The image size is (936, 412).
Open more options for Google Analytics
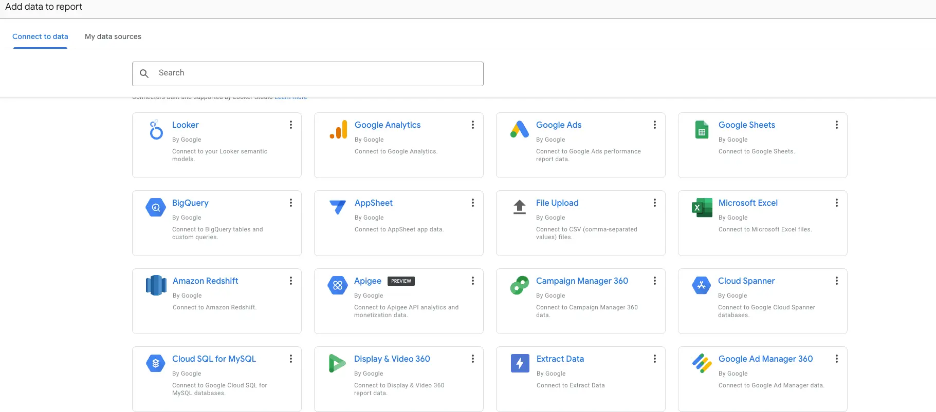click(x=473, y=125)
